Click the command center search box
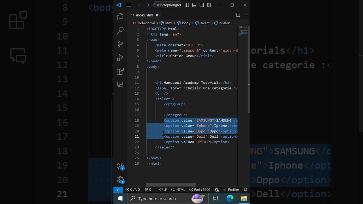 pos(167,5)
